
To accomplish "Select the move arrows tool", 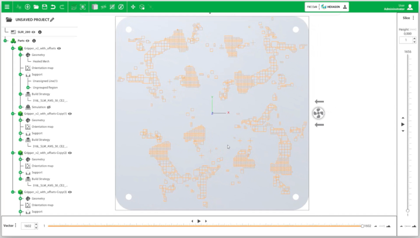I will pyautogui.click(x=133, y=7).
